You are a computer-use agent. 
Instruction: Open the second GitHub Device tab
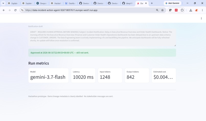[99, 3]
